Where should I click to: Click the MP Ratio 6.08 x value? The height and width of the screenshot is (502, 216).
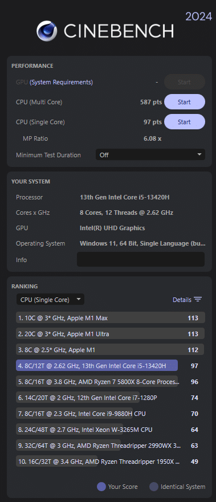pyautogui.click(x=153, y=138)
